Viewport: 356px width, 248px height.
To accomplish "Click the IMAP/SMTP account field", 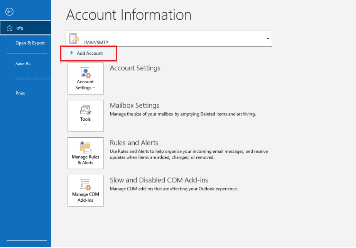I will pos(169,39).
